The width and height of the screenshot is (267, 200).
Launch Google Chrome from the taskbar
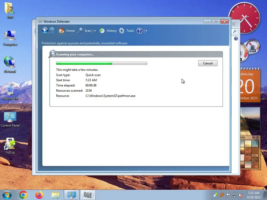23,195
